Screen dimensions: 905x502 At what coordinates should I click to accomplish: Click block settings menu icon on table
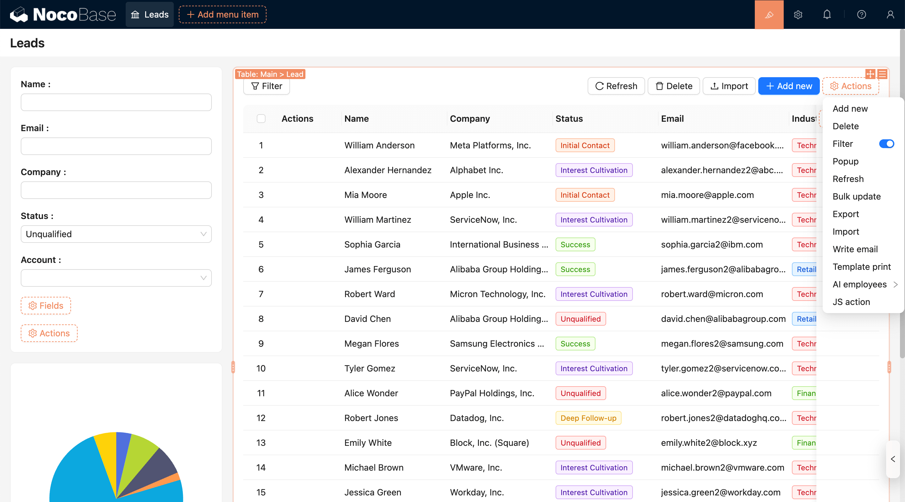click(x=882, y=74)
